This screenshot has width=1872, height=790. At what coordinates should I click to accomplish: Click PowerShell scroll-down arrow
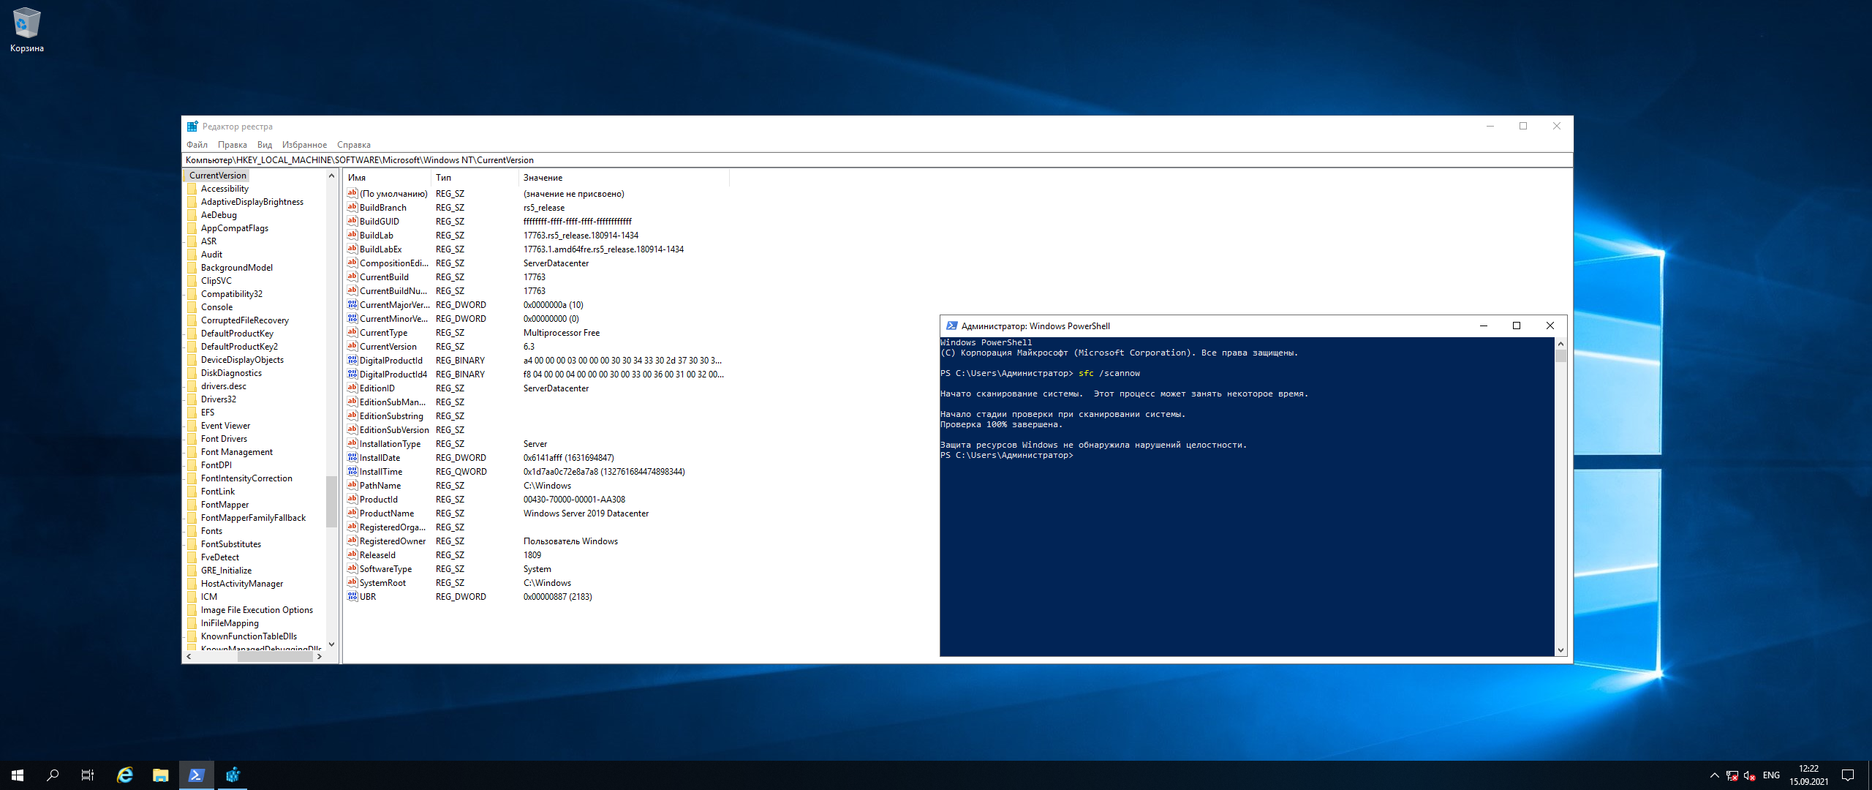pyautogui.click(x=1560, y=650)
